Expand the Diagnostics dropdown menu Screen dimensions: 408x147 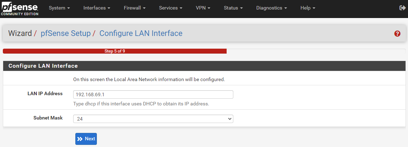coord(272,8)
